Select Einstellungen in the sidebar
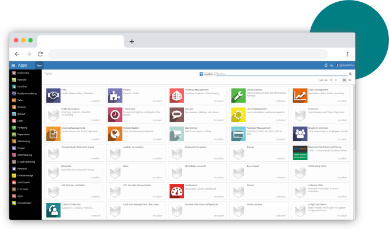The image size is (389, 239). 25,203
